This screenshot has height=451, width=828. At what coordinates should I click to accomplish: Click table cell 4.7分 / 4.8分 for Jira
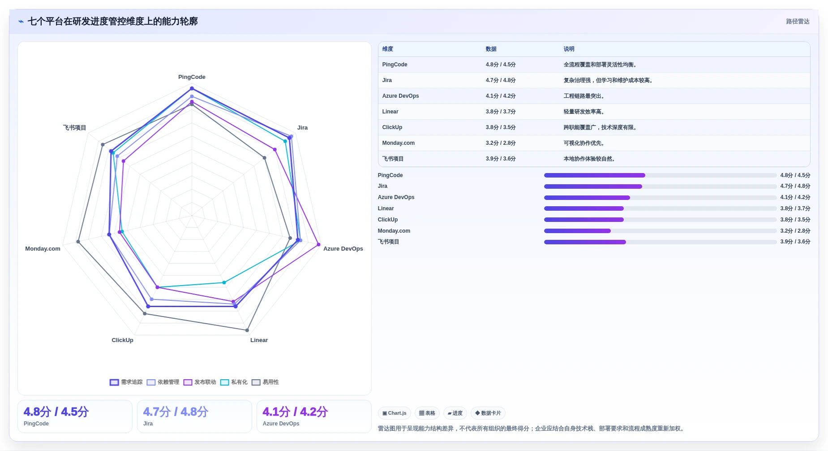click(x=501, y=80)
